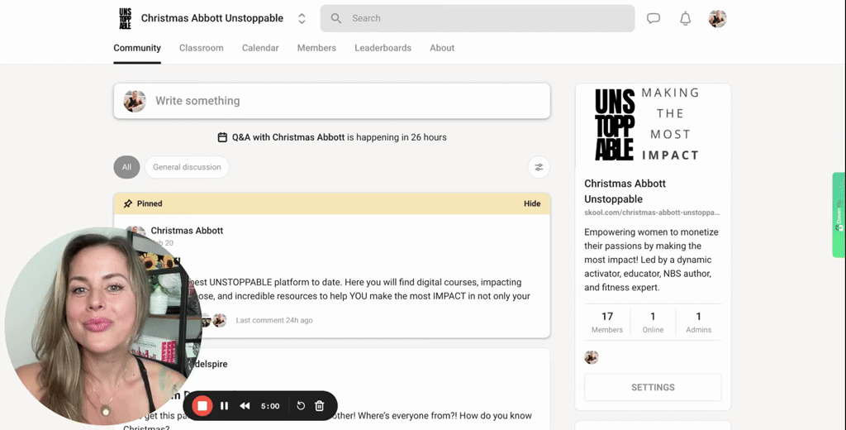
Task: Open the About tab
Action: pyautogui.click(x=442, y=48)
